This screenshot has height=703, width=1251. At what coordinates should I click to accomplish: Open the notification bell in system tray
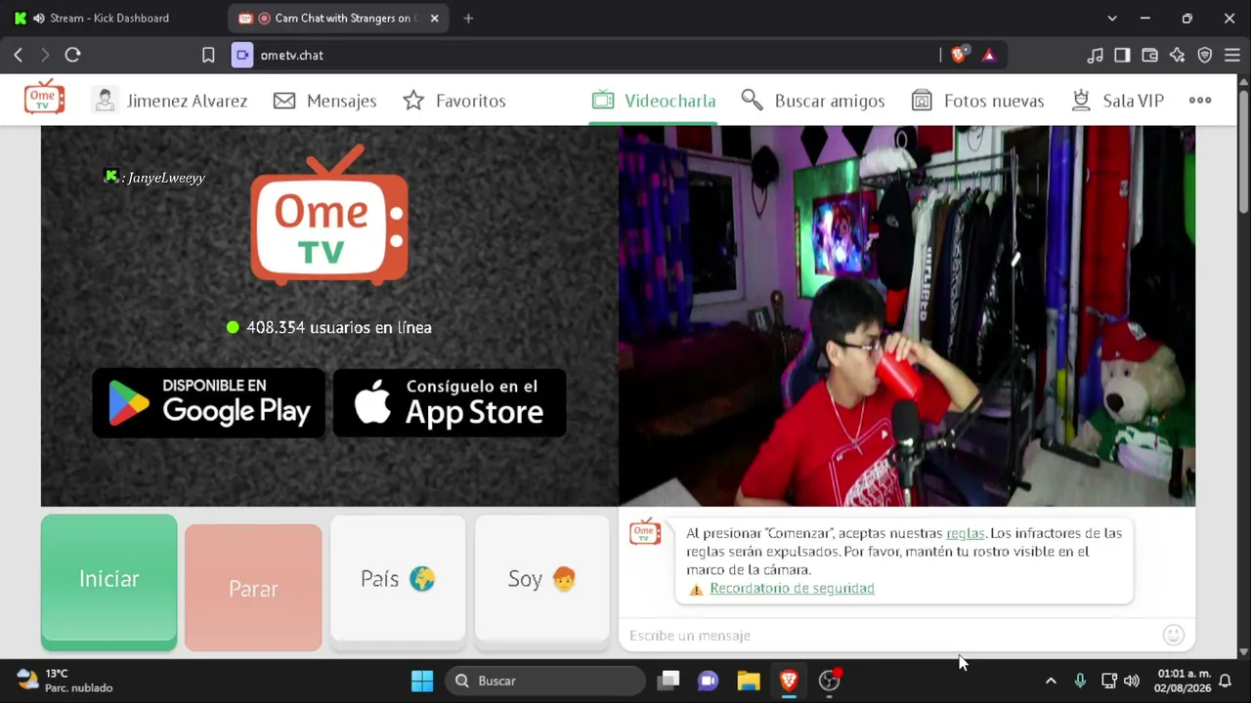point(1225,681)
